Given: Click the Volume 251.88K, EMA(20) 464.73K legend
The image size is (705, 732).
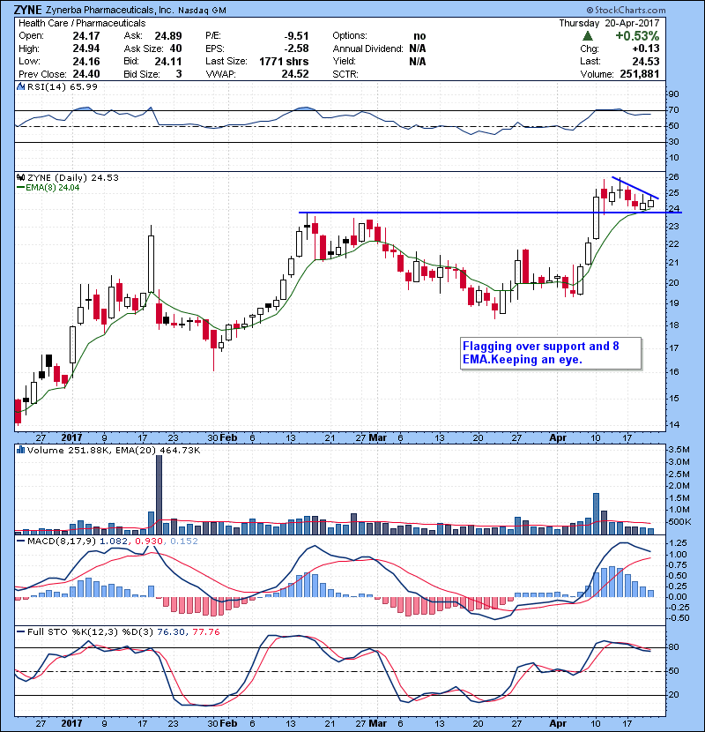Looking at the screenshot, I should tap(114, 450).
